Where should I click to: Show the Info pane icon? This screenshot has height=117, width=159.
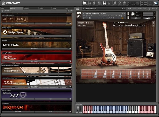[x=94, y=3]
